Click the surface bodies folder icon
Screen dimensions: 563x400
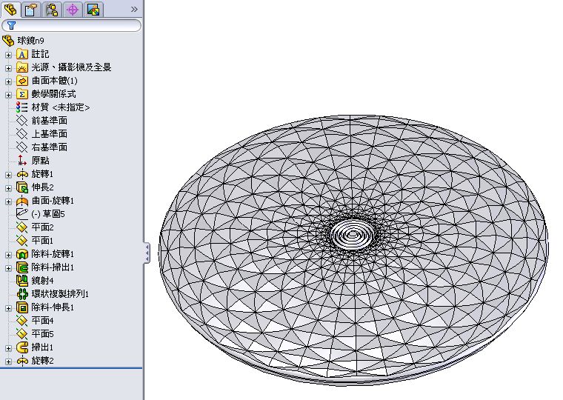pos(22,81)
